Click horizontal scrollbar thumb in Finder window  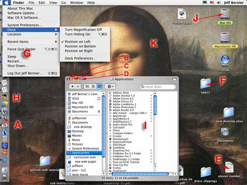pos(140,174)
